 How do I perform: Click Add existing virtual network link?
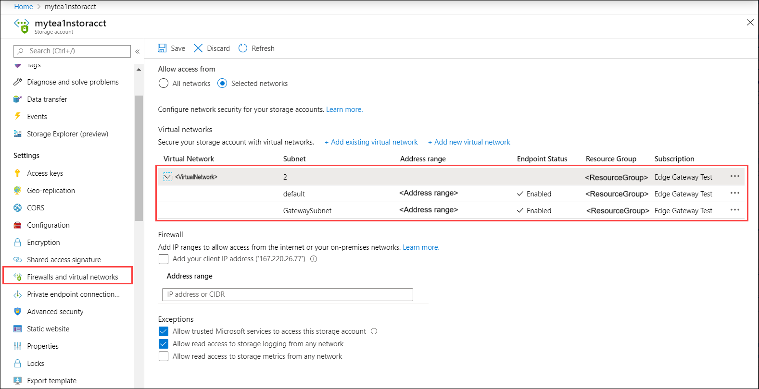(371, 142)
